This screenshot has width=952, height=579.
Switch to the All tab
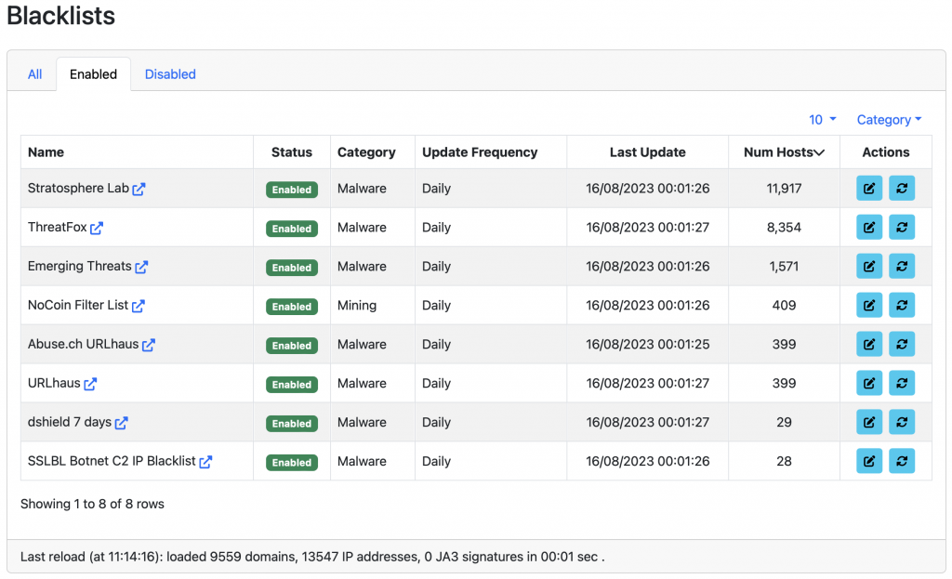pos(34,74)
